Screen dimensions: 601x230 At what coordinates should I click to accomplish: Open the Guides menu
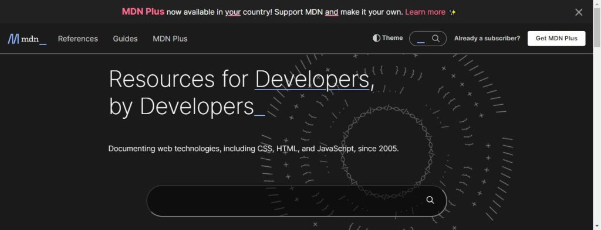(x=126, y=39)
